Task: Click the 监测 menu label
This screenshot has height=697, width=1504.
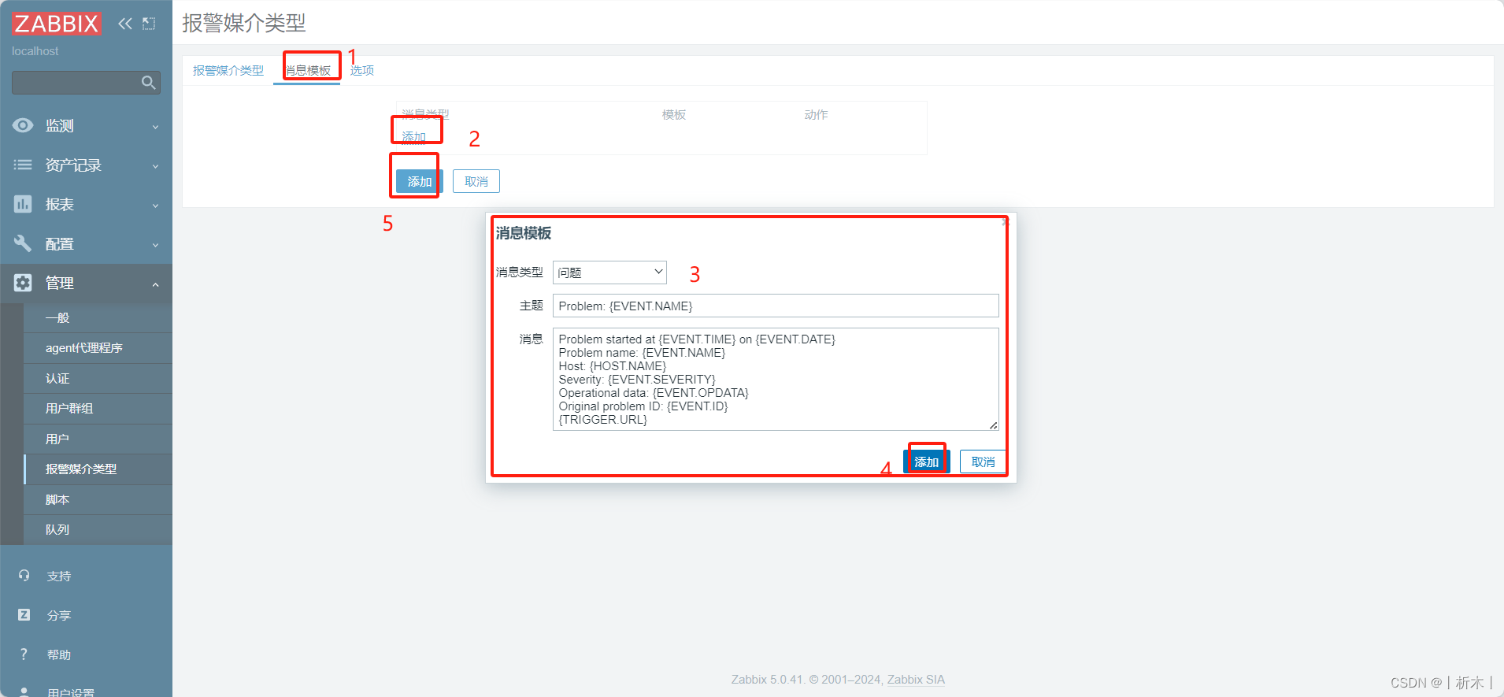Action: tap(60, 125)
